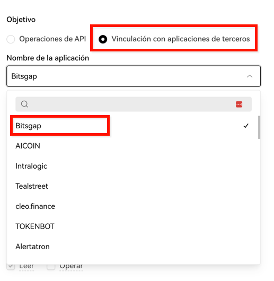This screenshot has width=274, height=281.
Task: Select Vinculación con aplicaciones de terceros radio
Action: pyautogui.click(x=103, y=39)
